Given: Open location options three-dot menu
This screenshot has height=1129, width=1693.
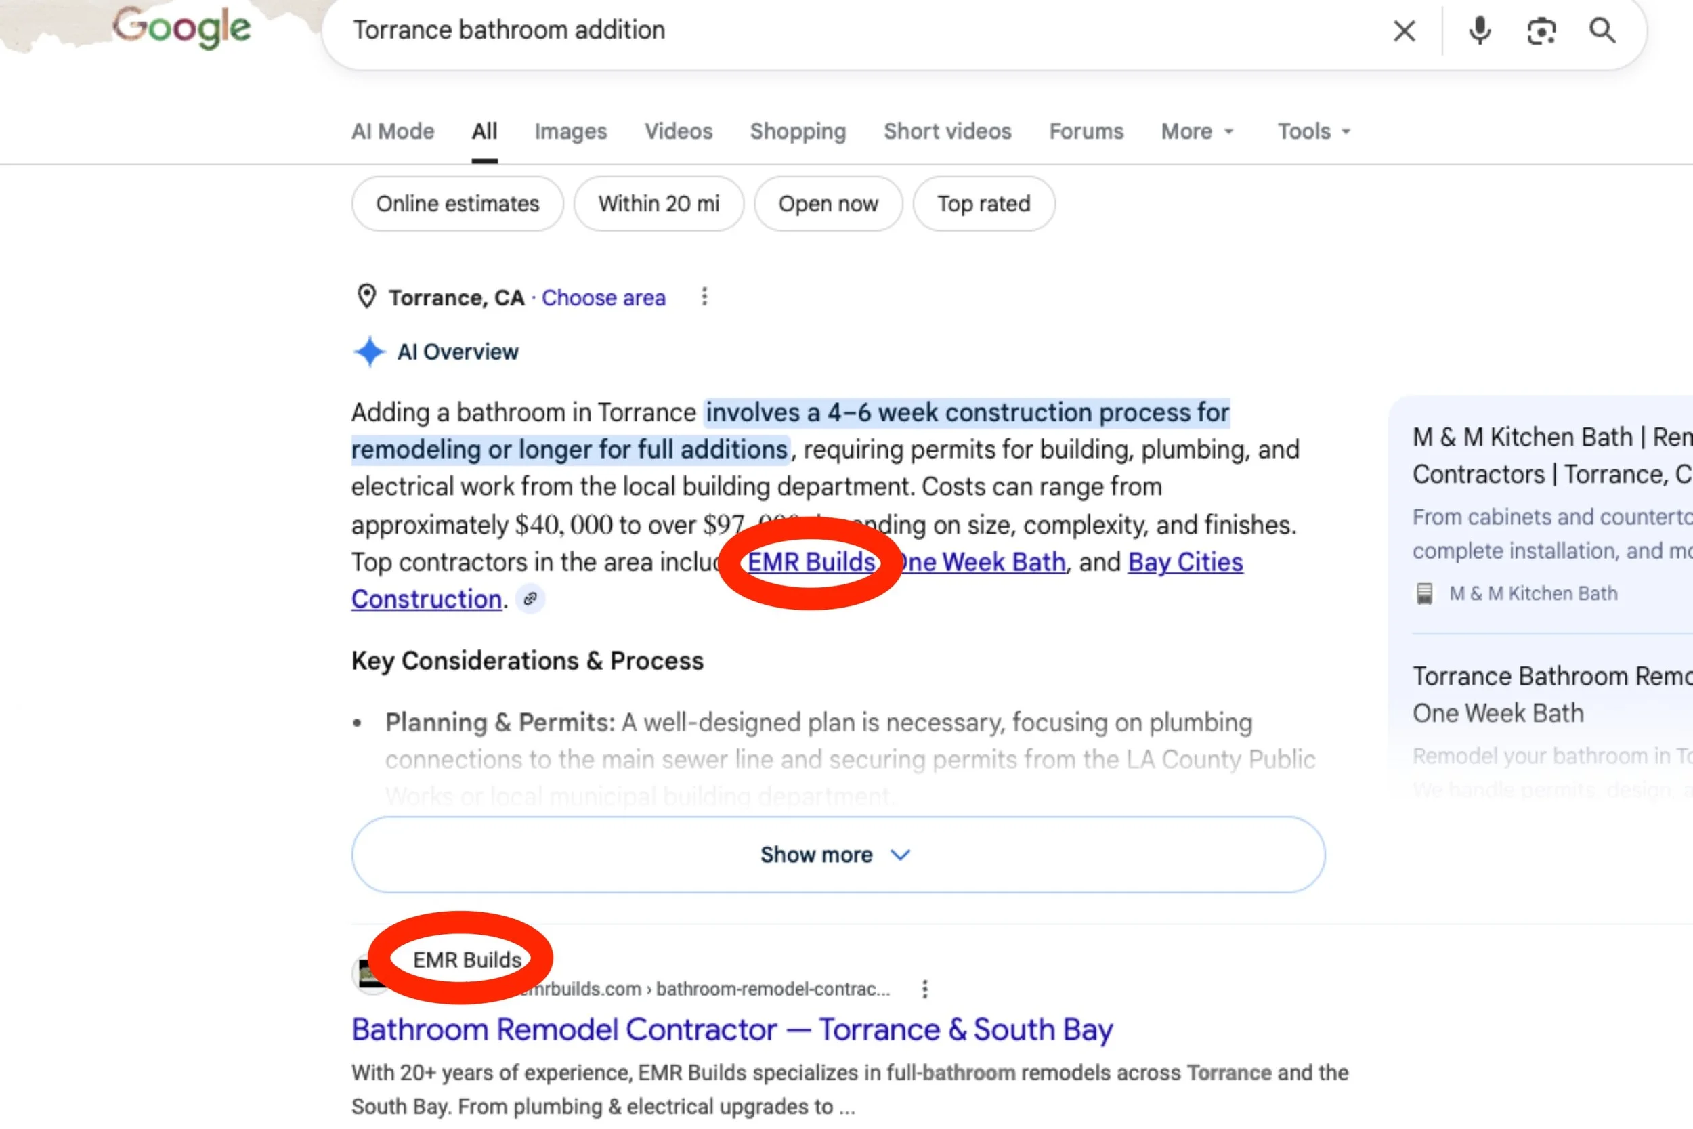Looking at the screenshot, I should click(704, 297).
